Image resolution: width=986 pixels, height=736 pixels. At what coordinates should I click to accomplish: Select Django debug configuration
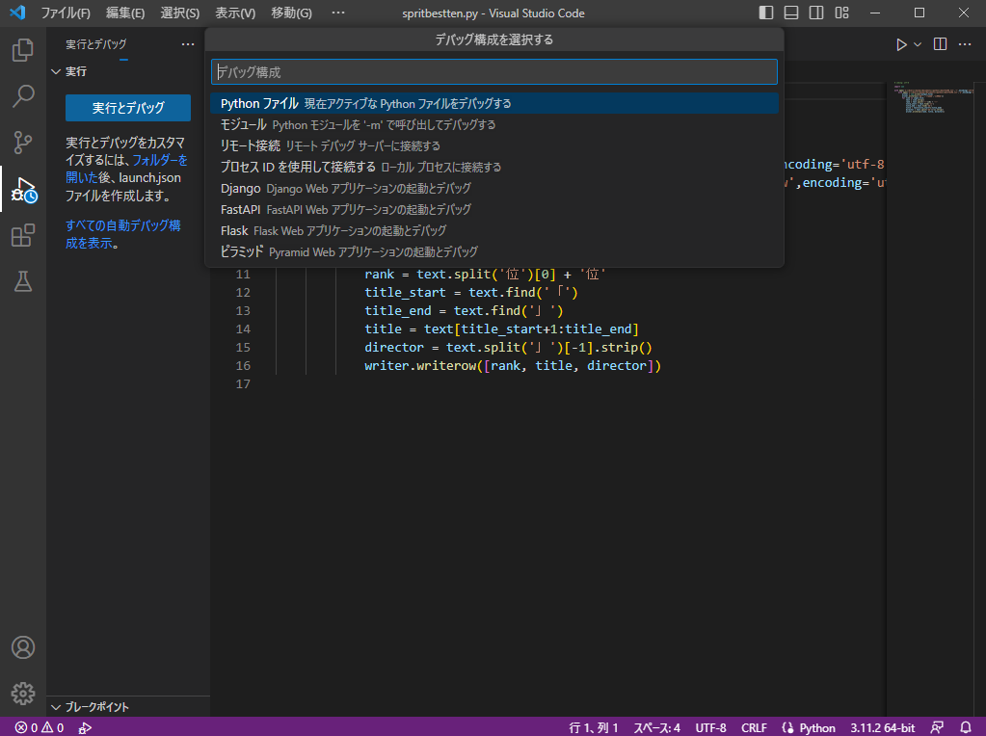click(494, 188)
